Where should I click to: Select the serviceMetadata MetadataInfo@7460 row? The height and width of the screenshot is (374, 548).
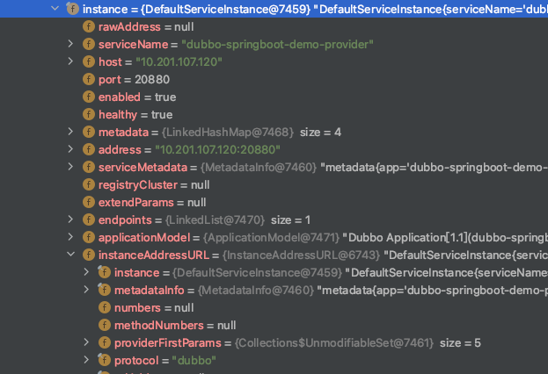tap(274, 167)
